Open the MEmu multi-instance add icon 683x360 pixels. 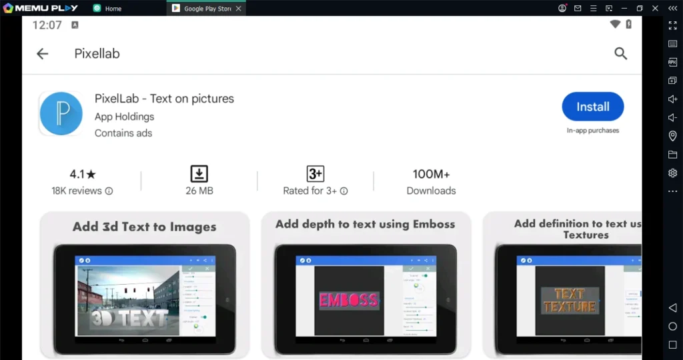point(672,81)
